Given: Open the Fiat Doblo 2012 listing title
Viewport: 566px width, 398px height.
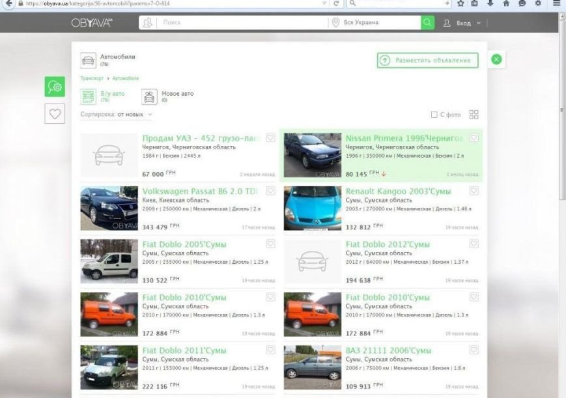Looking at the screenshot, I should [x=388, y=244].
